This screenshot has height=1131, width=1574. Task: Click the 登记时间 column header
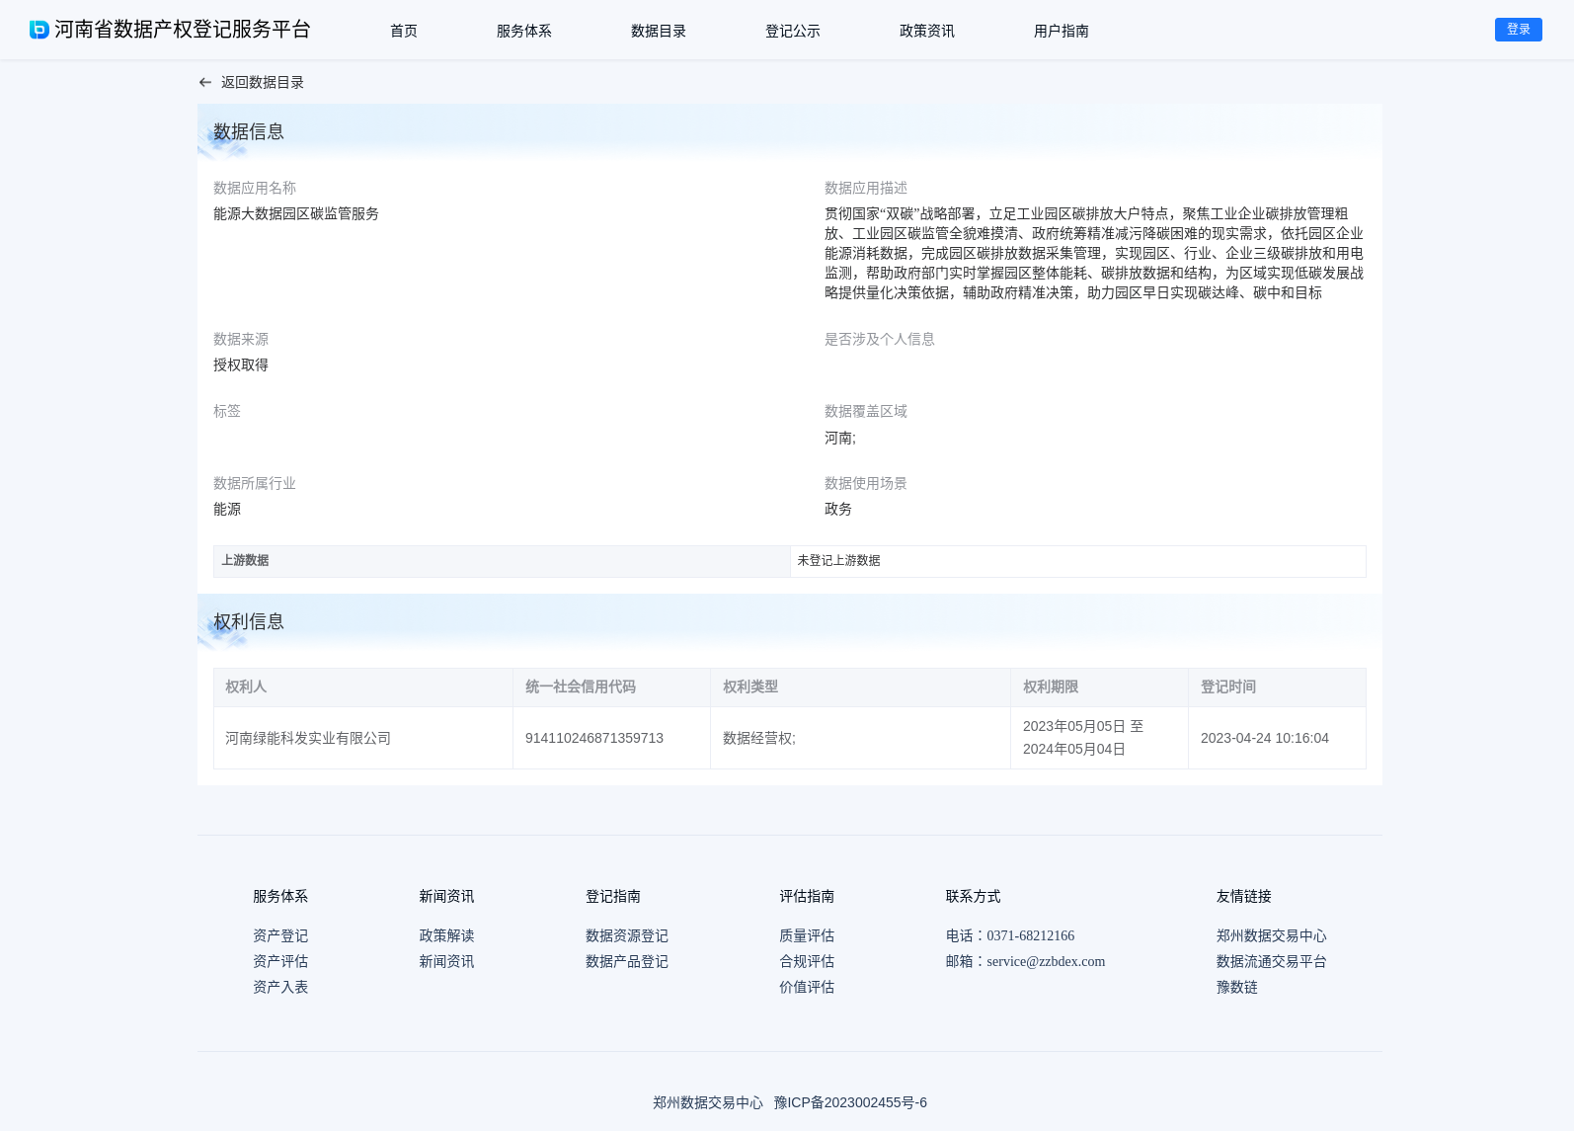pos(1277,687)
